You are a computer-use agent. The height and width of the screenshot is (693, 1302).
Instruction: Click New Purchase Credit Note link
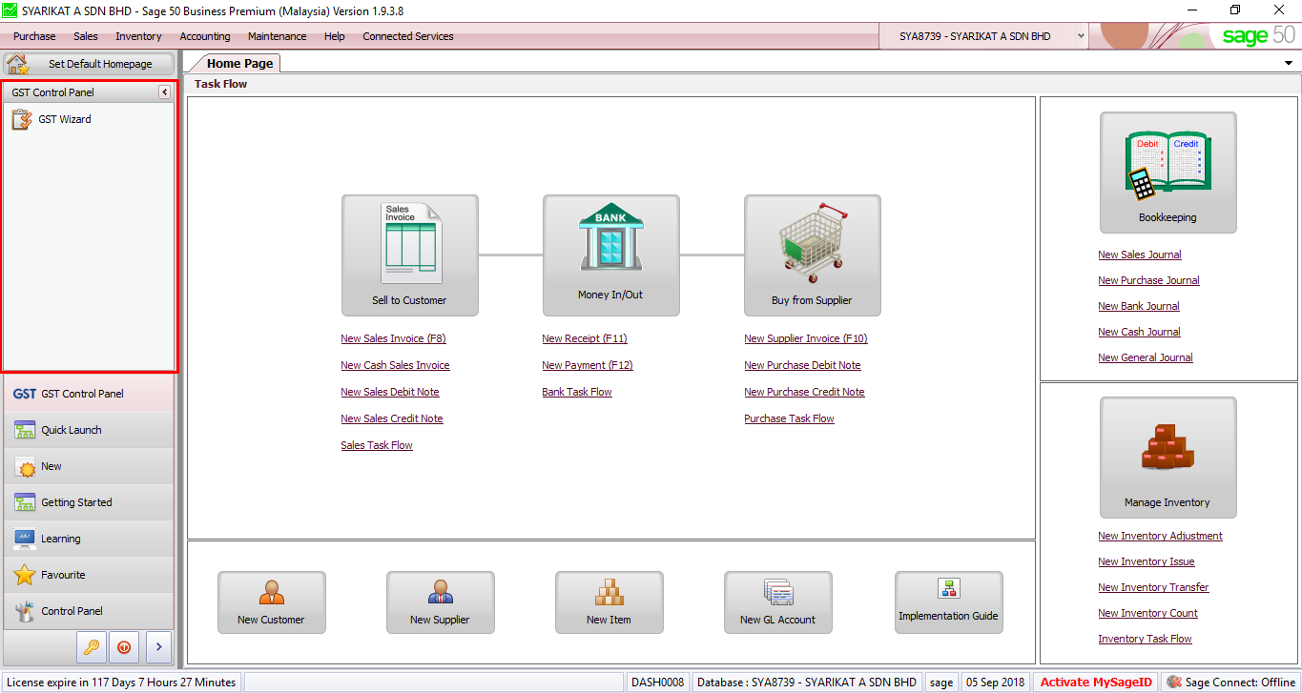pos(804,392)
